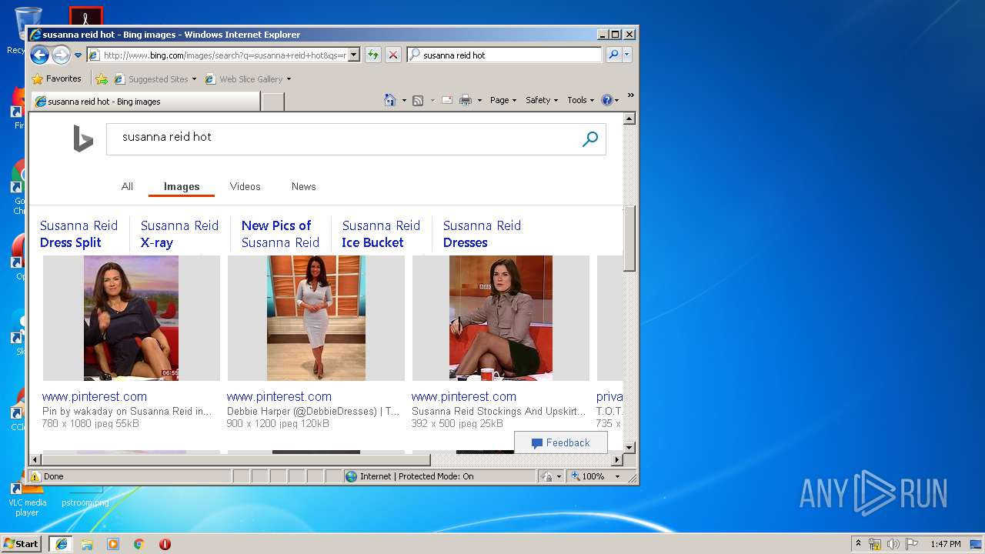Open the Favorites star button
Image resolution: width=985 pixels, height=554 pixels.
point(56,78)
